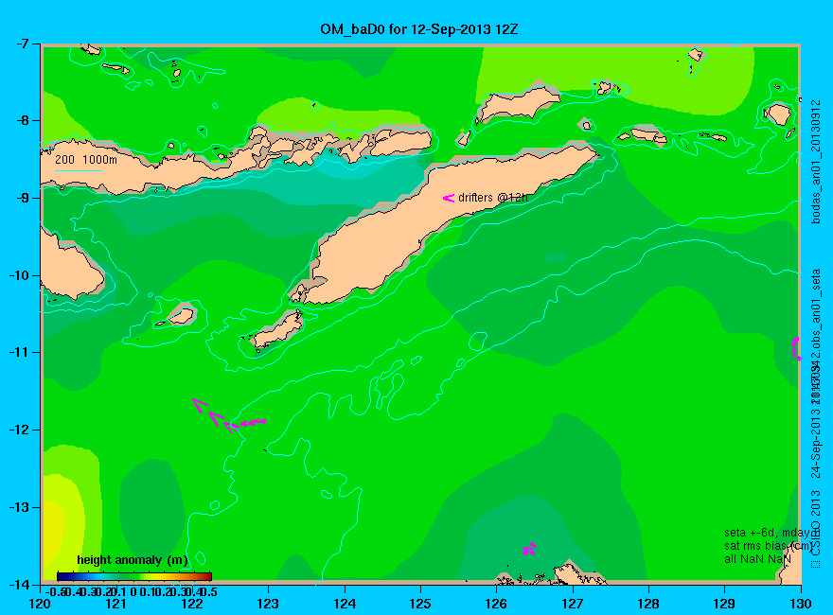
Task: Click longitude tick label 130
Action: (x=801, y=604)
